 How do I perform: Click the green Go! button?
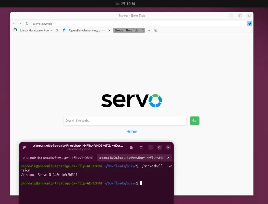[195, 121]
